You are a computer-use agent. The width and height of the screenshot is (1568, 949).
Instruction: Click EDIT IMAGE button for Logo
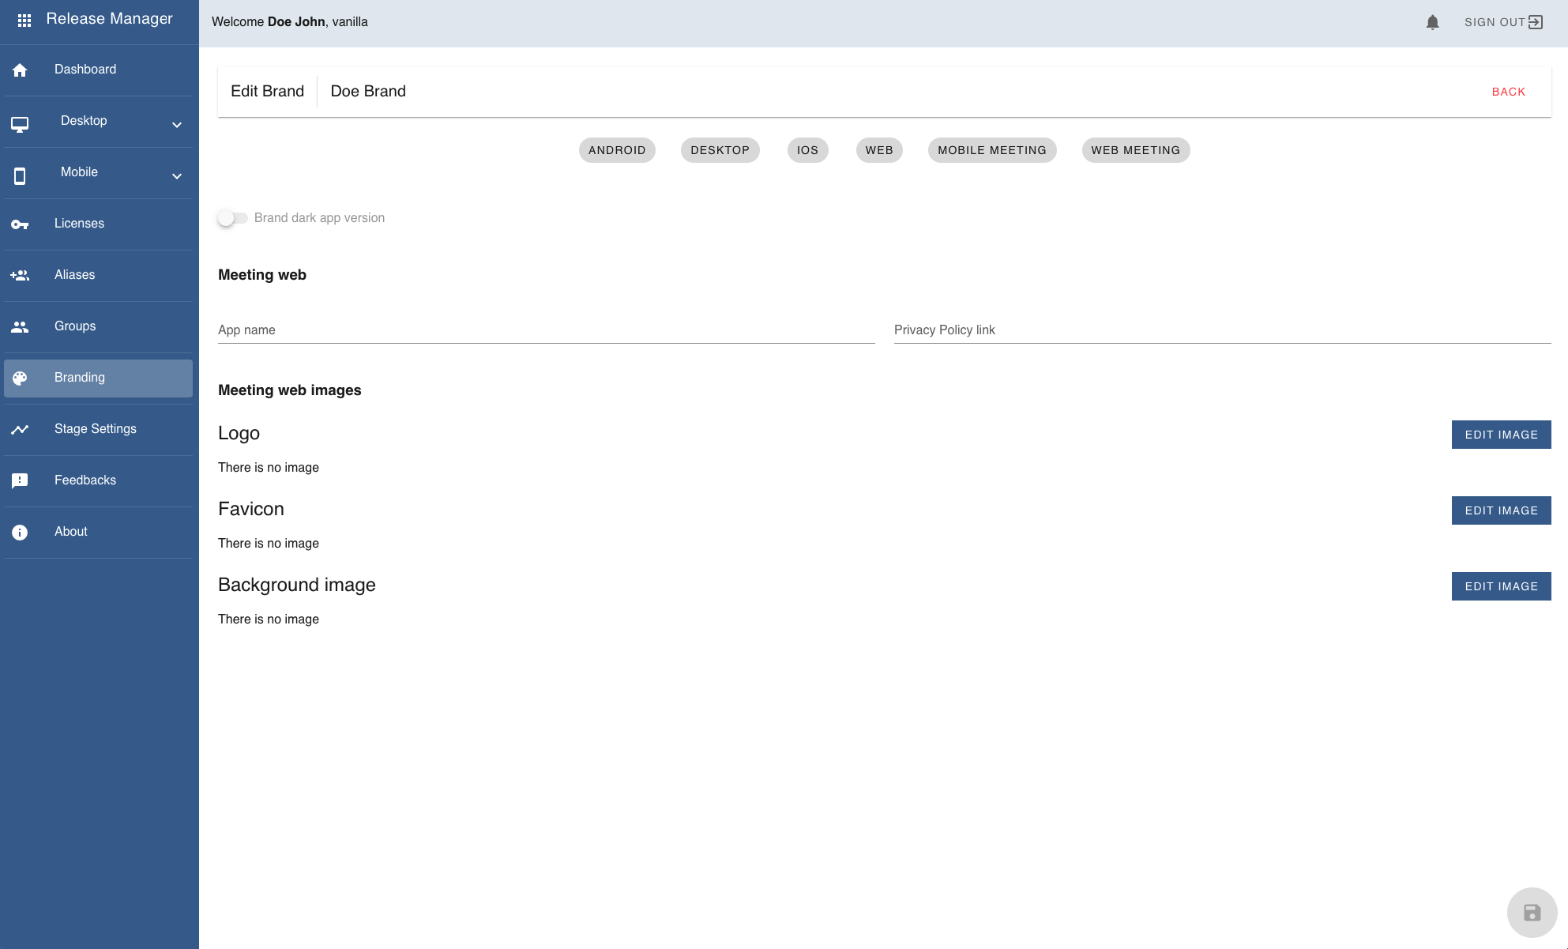coord(1502,435)
